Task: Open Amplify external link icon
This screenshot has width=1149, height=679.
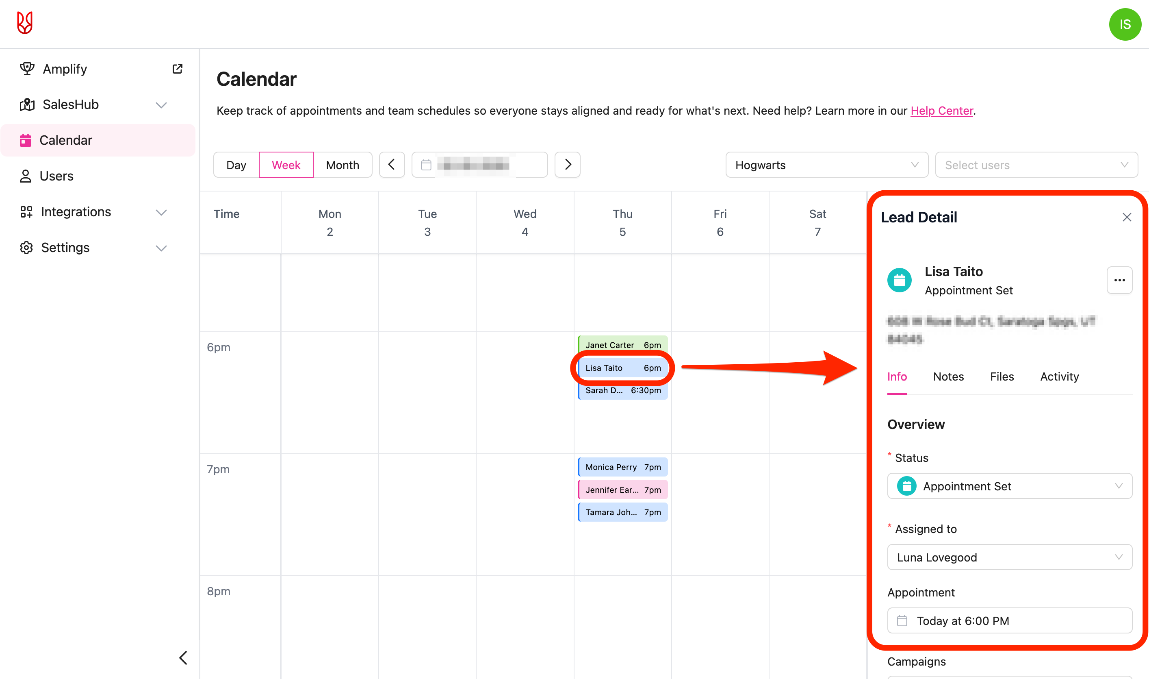Action: tap(178, 69)
